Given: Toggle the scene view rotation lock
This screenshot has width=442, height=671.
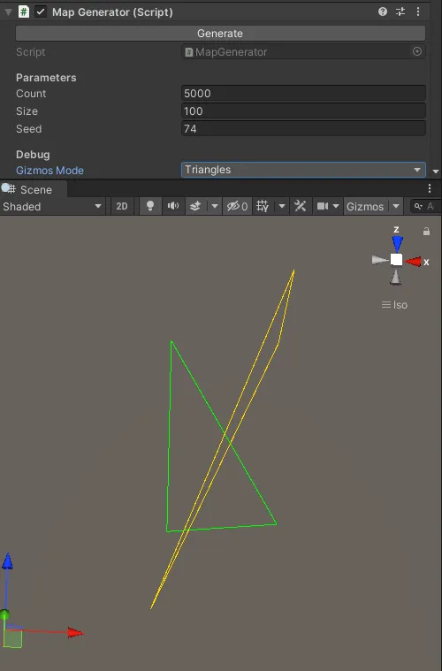Looking at the screenshot, I should click(427, 232).
